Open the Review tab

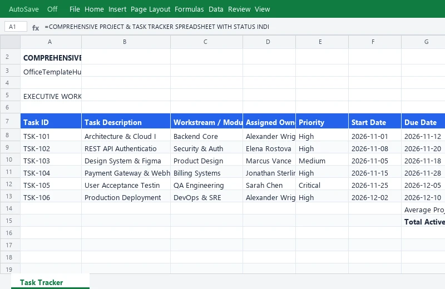point(239,9)
